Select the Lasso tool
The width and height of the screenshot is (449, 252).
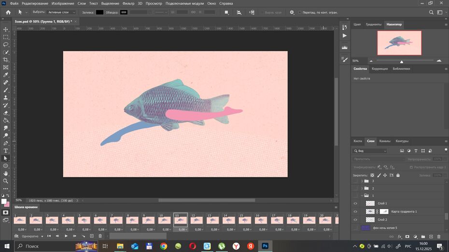(x=6, y=44)
